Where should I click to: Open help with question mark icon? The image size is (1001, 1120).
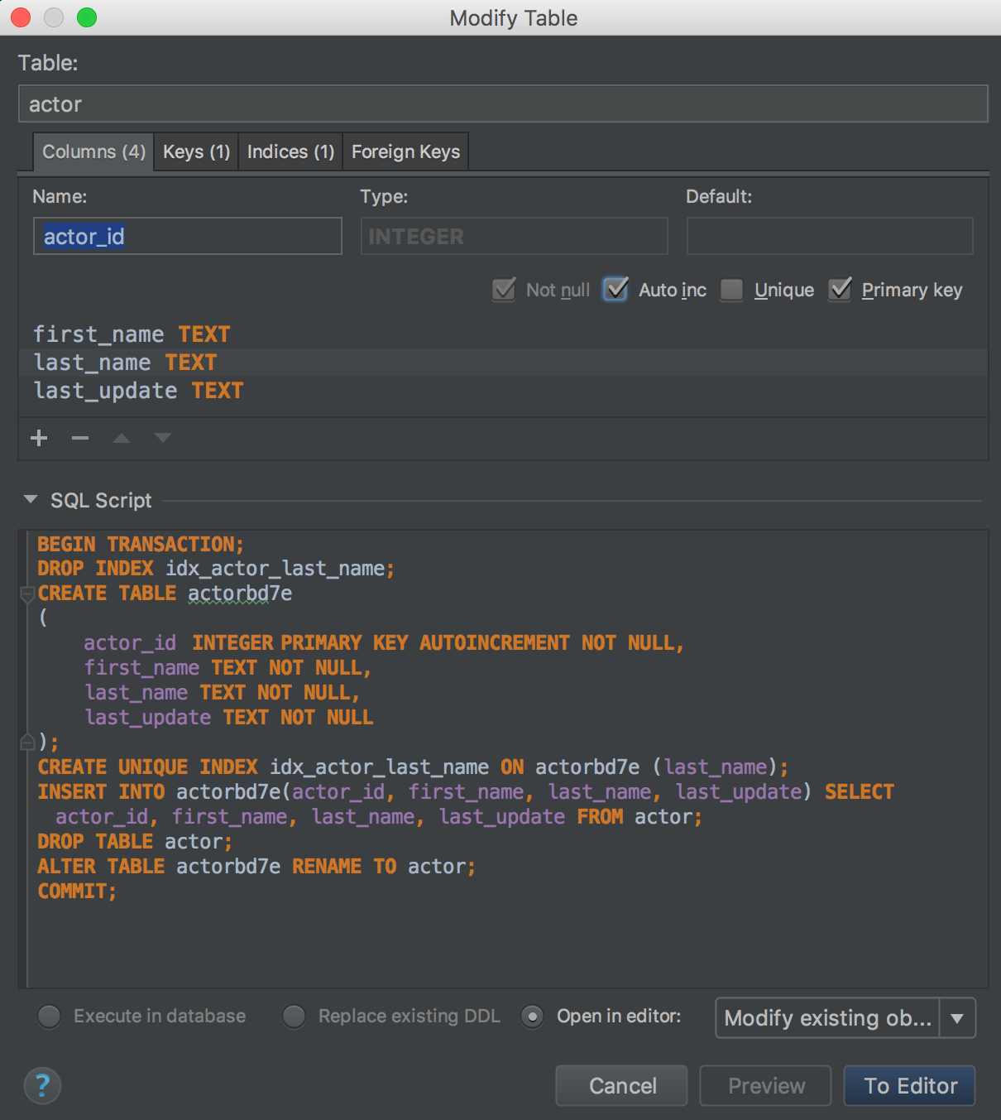(43, 1085)
